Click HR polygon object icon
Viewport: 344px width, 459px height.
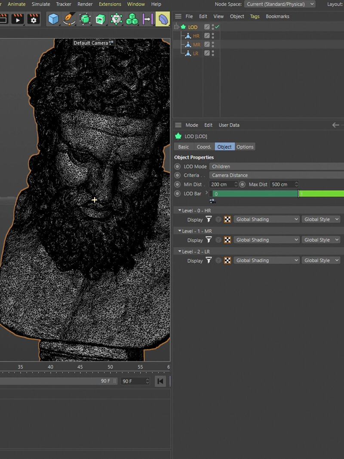pos(188,36)
